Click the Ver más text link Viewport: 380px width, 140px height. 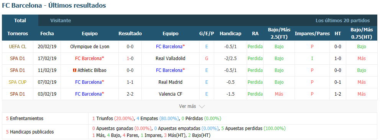(x=187, y=106)
